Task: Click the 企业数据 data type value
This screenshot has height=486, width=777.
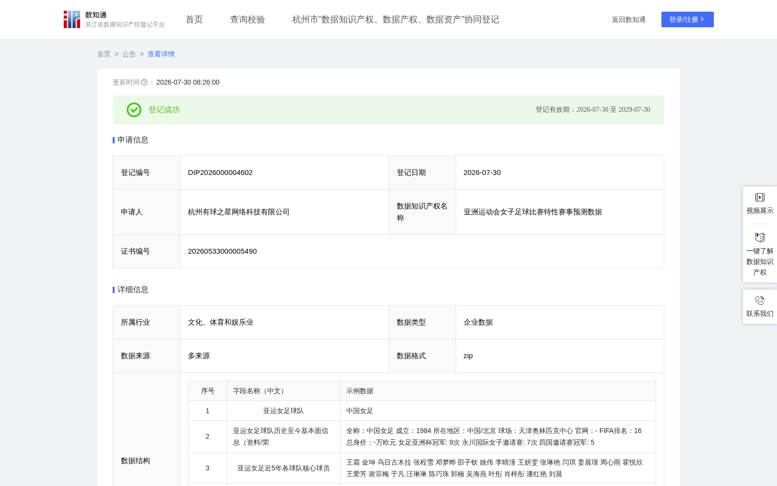Action: pyautogui.click(x=478, y=322)
